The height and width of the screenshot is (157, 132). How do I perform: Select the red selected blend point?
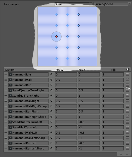56,37
